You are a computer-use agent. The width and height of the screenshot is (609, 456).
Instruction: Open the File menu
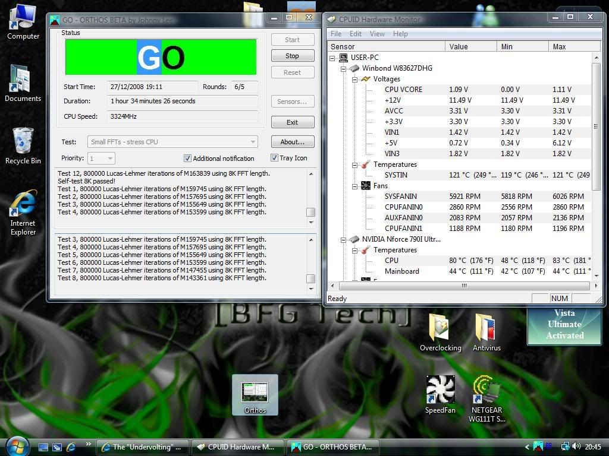click(336, 34)
